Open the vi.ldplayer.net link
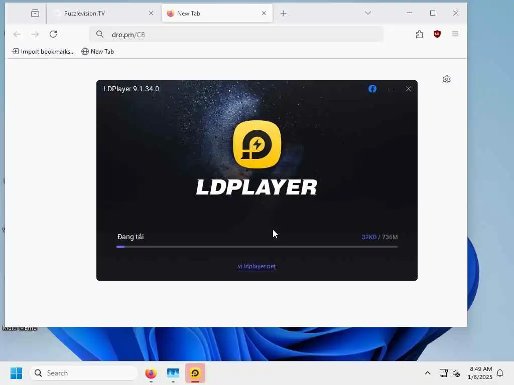The image size is (514, 385). [256, 266]
